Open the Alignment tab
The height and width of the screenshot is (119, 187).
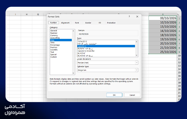pyautogui.click(x=65, y=23)
